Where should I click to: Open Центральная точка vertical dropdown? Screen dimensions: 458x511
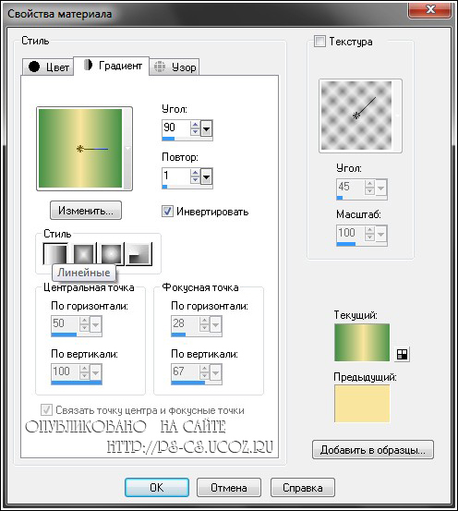pyautogui.click(x=95, y=372)
